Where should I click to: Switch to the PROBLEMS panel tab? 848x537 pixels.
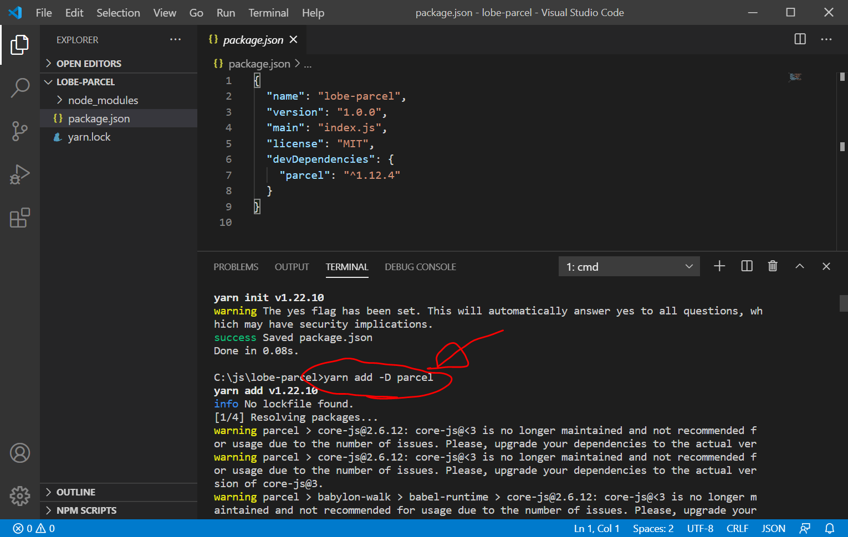point(236,267)
